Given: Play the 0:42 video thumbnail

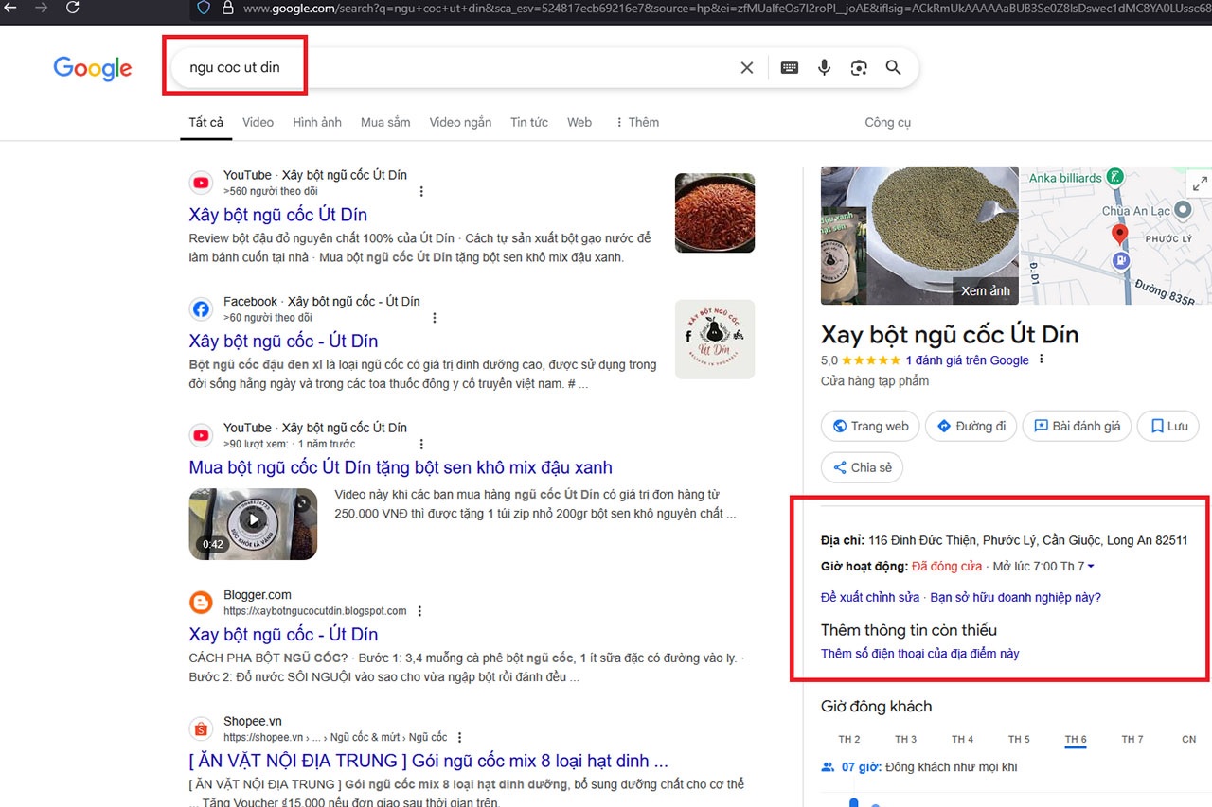Looking at the screenshot, I should [x=253, y=520].
